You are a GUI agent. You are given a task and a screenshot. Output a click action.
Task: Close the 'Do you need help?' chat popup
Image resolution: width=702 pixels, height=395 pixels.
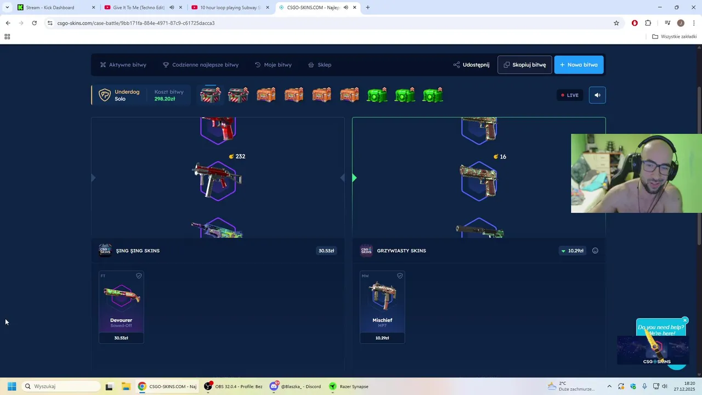685,320
